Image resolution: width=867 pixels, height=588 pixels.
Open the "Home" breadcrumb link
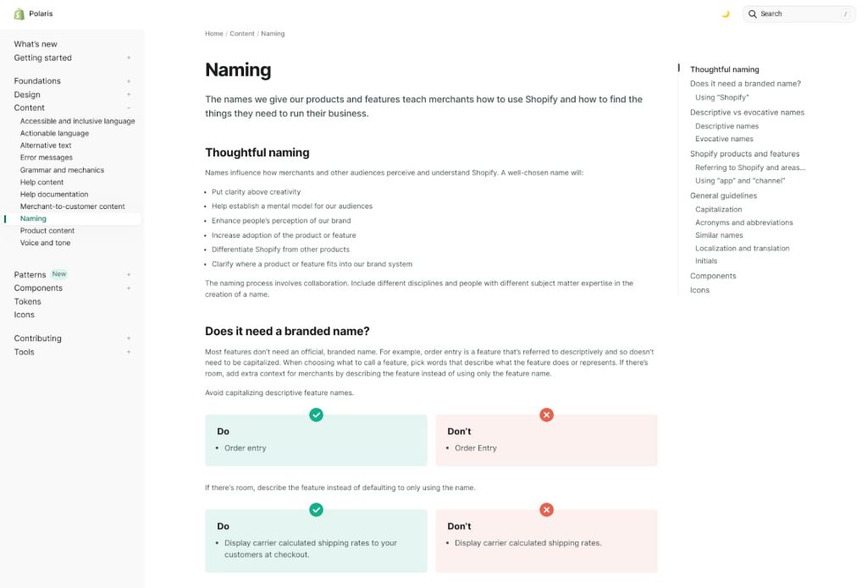(x=213, y=33)
